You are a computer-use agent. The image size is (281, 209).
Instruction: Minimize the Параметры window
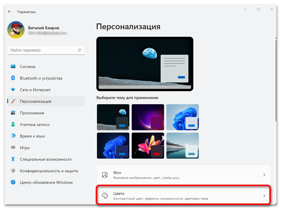pyautogui.click(x=245, y=9)
